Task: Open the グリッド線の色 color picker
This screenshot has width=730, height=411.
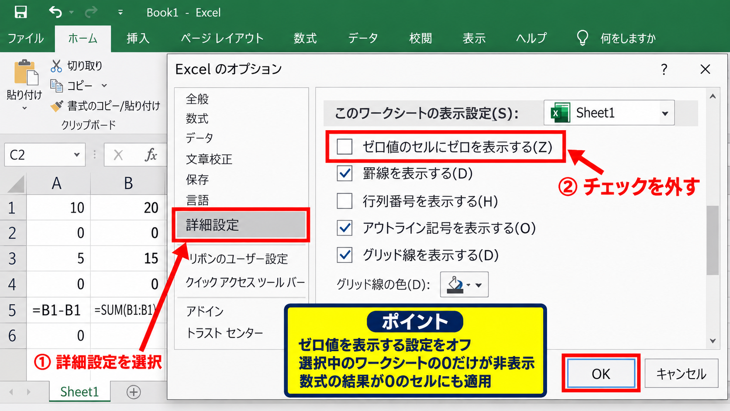Action: coord(464,285)
